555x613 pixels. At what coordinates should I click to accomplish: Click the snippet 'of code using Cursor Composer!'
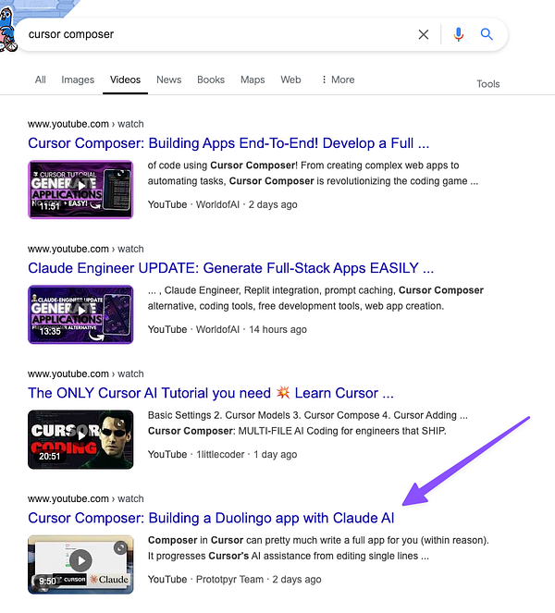pyautogui.click(x=313, y=173)
